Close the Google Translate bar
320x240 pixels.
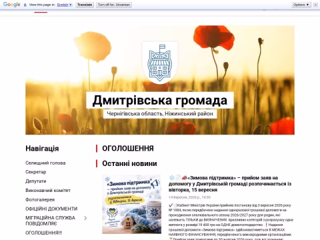pos(315,5)
